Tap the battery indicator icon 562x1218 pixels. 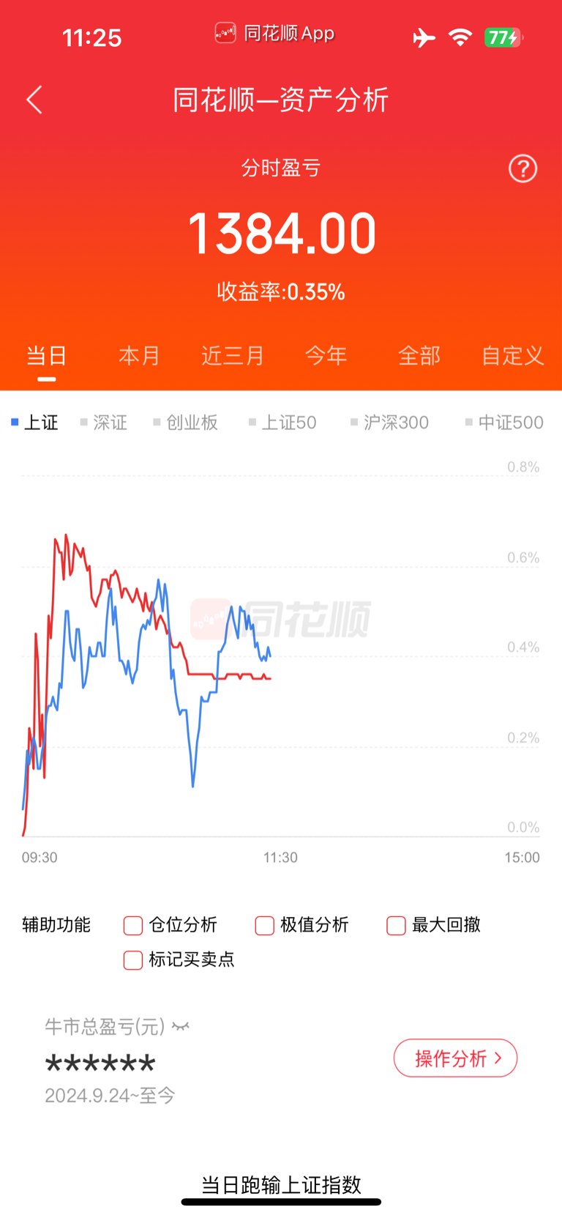(503, 37)
